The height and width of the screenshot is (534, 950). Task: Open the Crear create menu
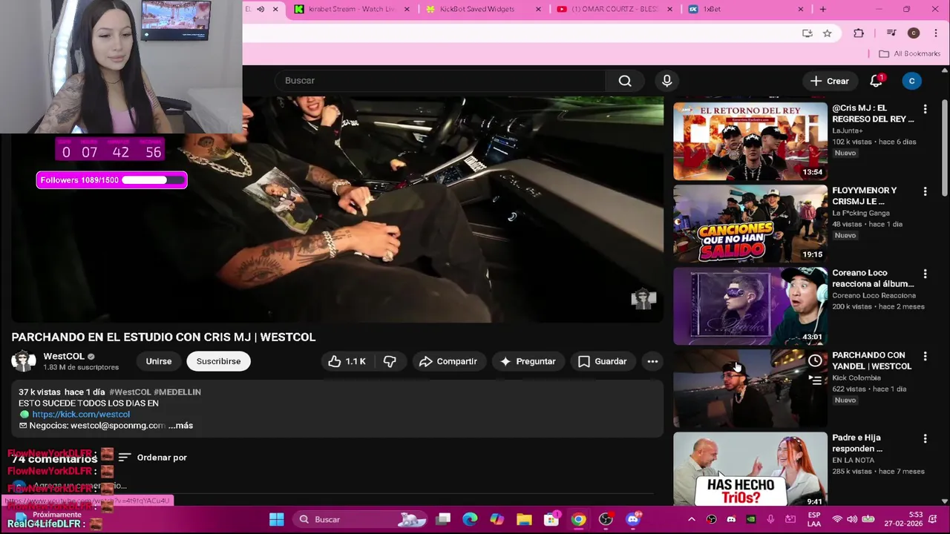830,81
